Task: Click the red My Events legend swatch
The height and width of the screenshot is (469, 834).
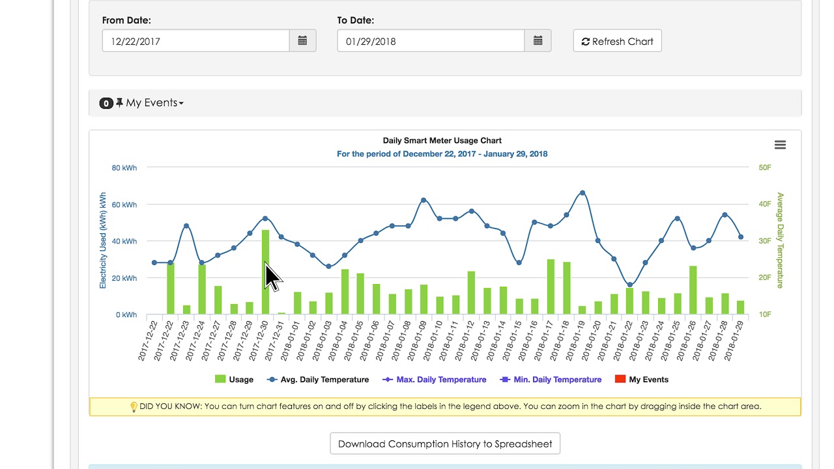Action: (x=620, y=379)
